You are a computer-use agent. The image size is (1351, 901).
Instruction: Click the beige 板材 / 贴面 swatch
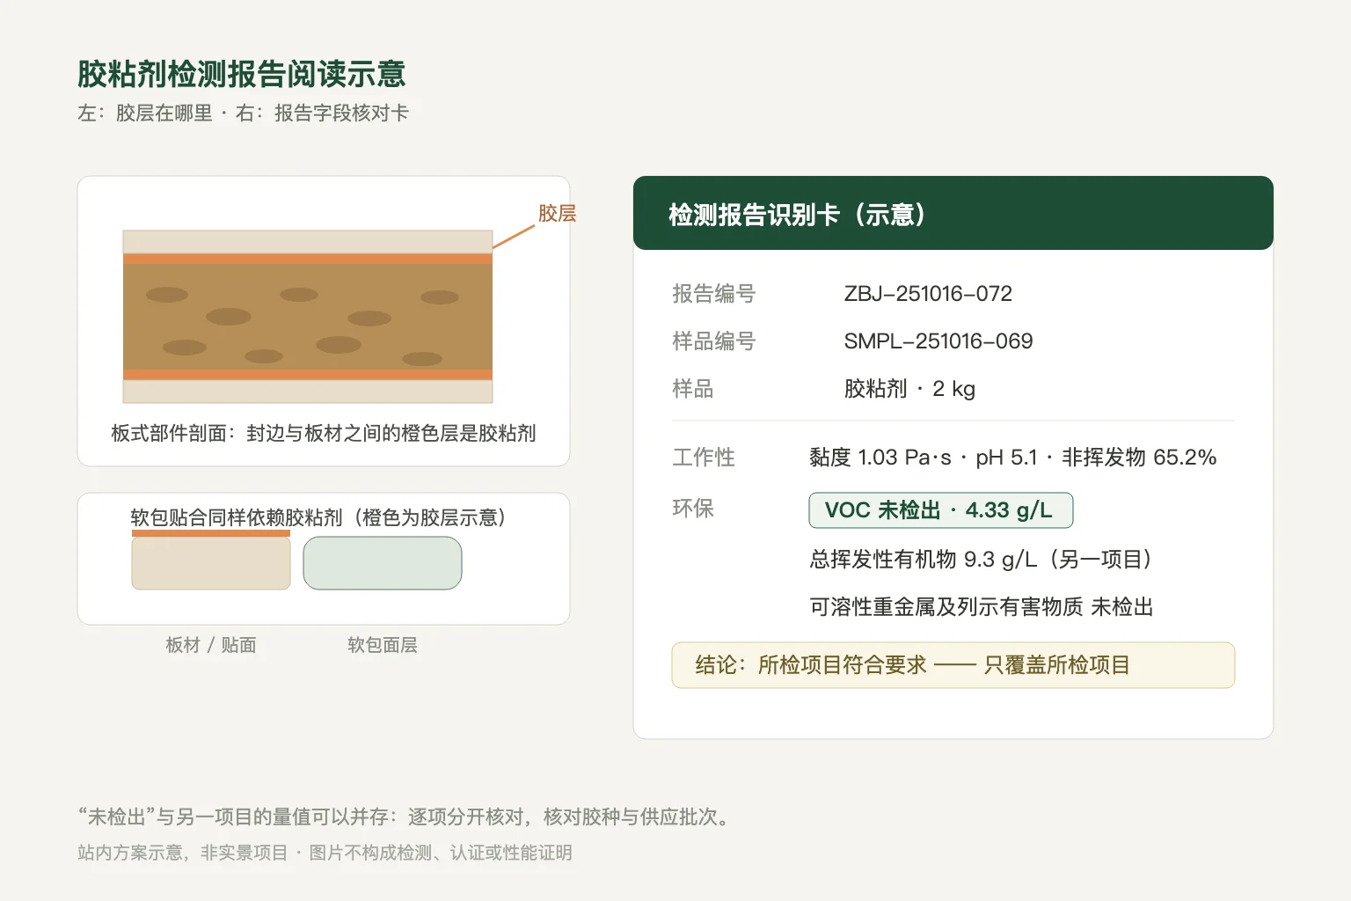pos(211,563)
